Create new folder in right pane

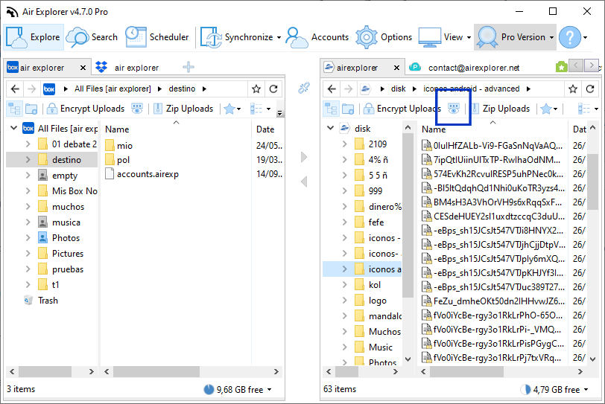tap(348, 109)
